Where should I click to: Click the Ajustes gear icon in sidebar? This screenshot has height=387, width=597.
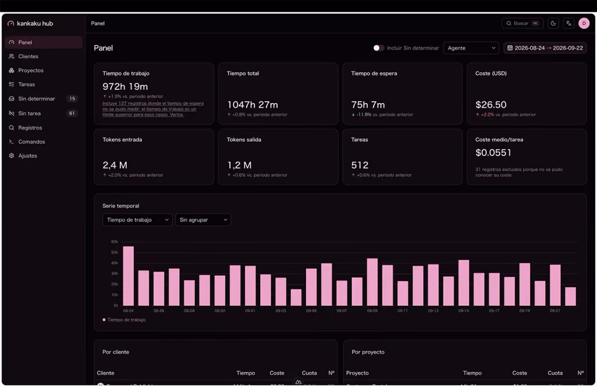[11, 155]
